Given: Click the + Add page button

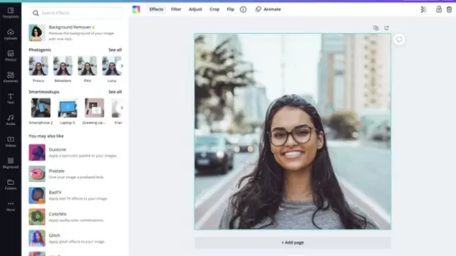Looking at the screenshot, I should (x=293, y=242).
